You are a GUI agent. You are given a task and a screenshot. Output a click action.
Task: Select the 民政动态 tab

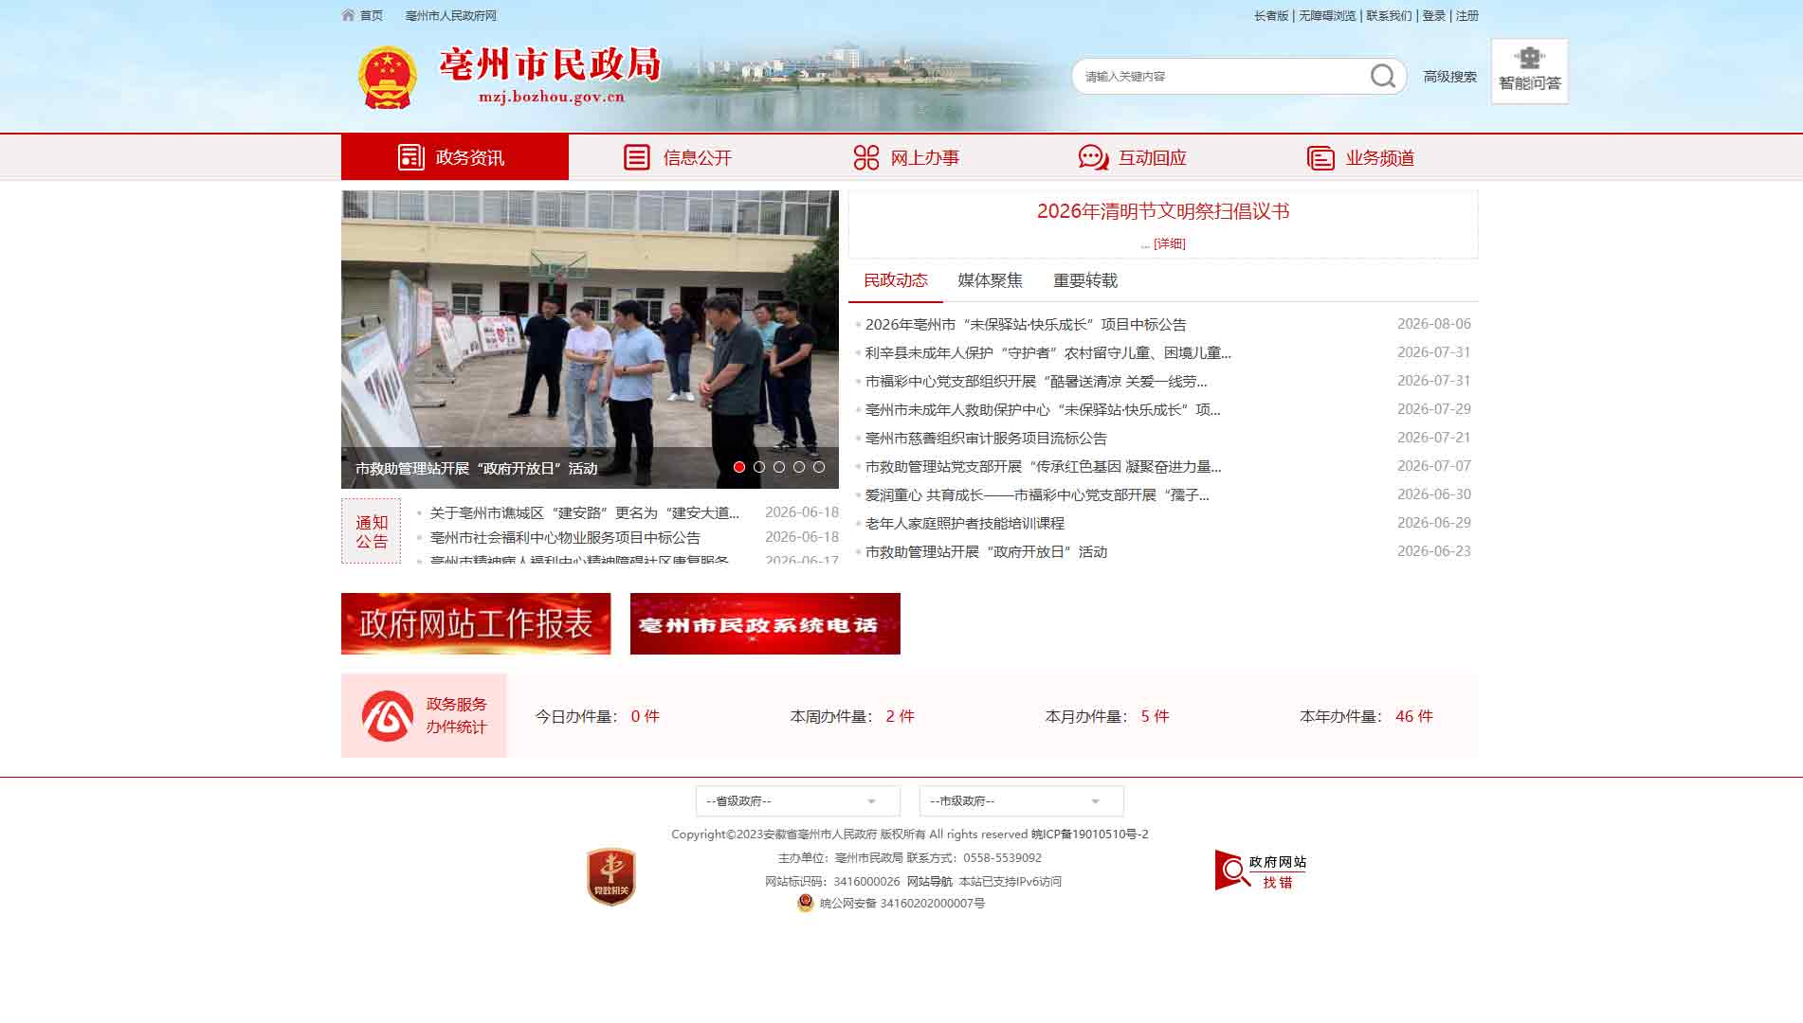click(x=896, y=280)
